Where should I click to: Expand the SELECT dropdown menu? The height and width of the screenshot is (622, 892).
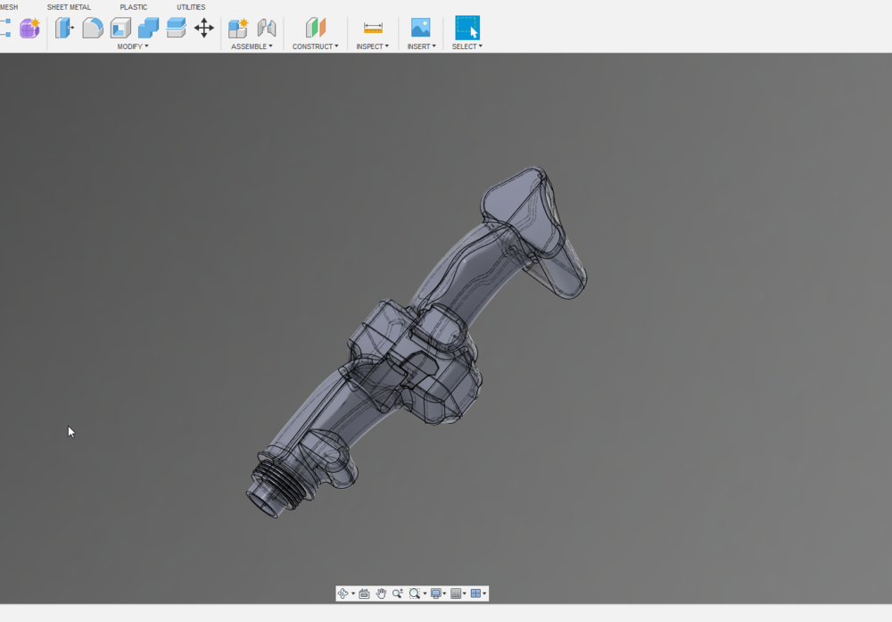pos(467,46)
